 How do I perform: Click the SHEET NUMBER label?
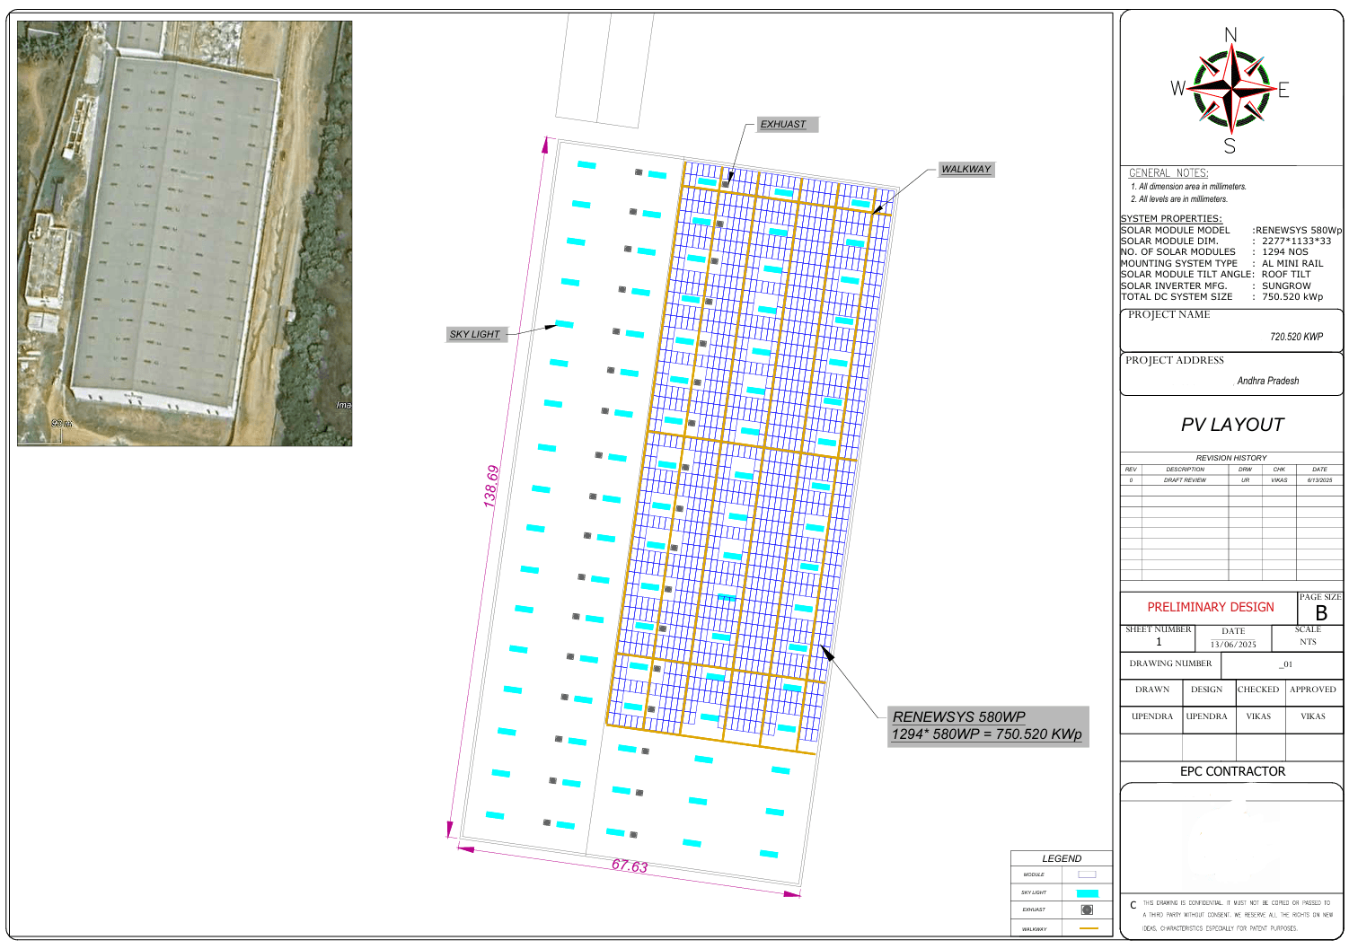(x=1159, y=629)
